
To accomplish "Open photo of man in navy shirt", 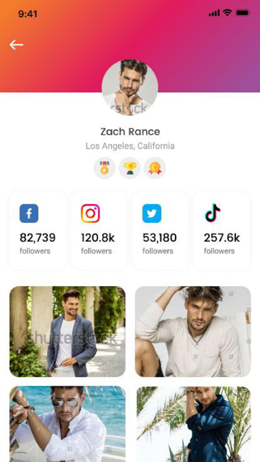I will point(194,424).
